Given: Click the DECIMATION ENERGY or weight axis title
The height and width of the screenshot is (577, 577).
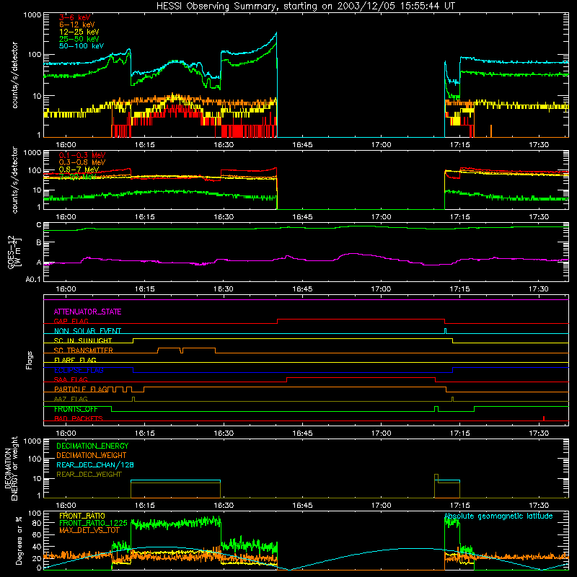Looking at the screenshot, I should (x=12, y=468).
